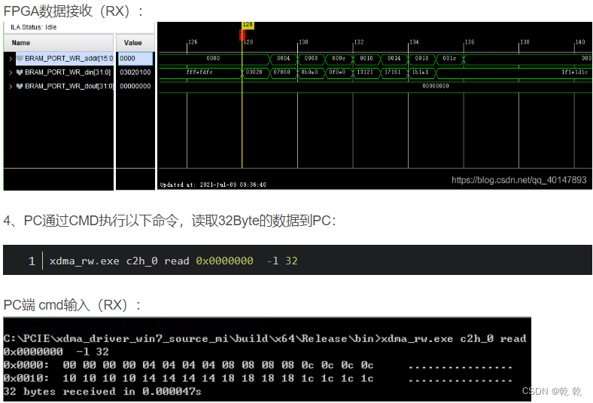593x403 pixels.
Task: Click the Updated at timestamp text
Action: coord(213,185)
